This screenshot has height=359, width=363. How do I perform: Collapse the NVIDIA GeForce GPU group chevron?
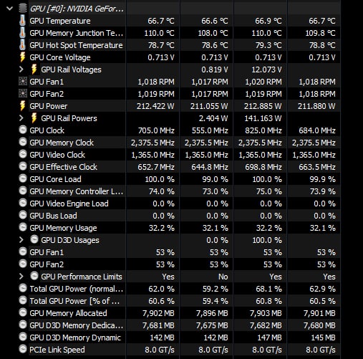[x=9, y=9]
